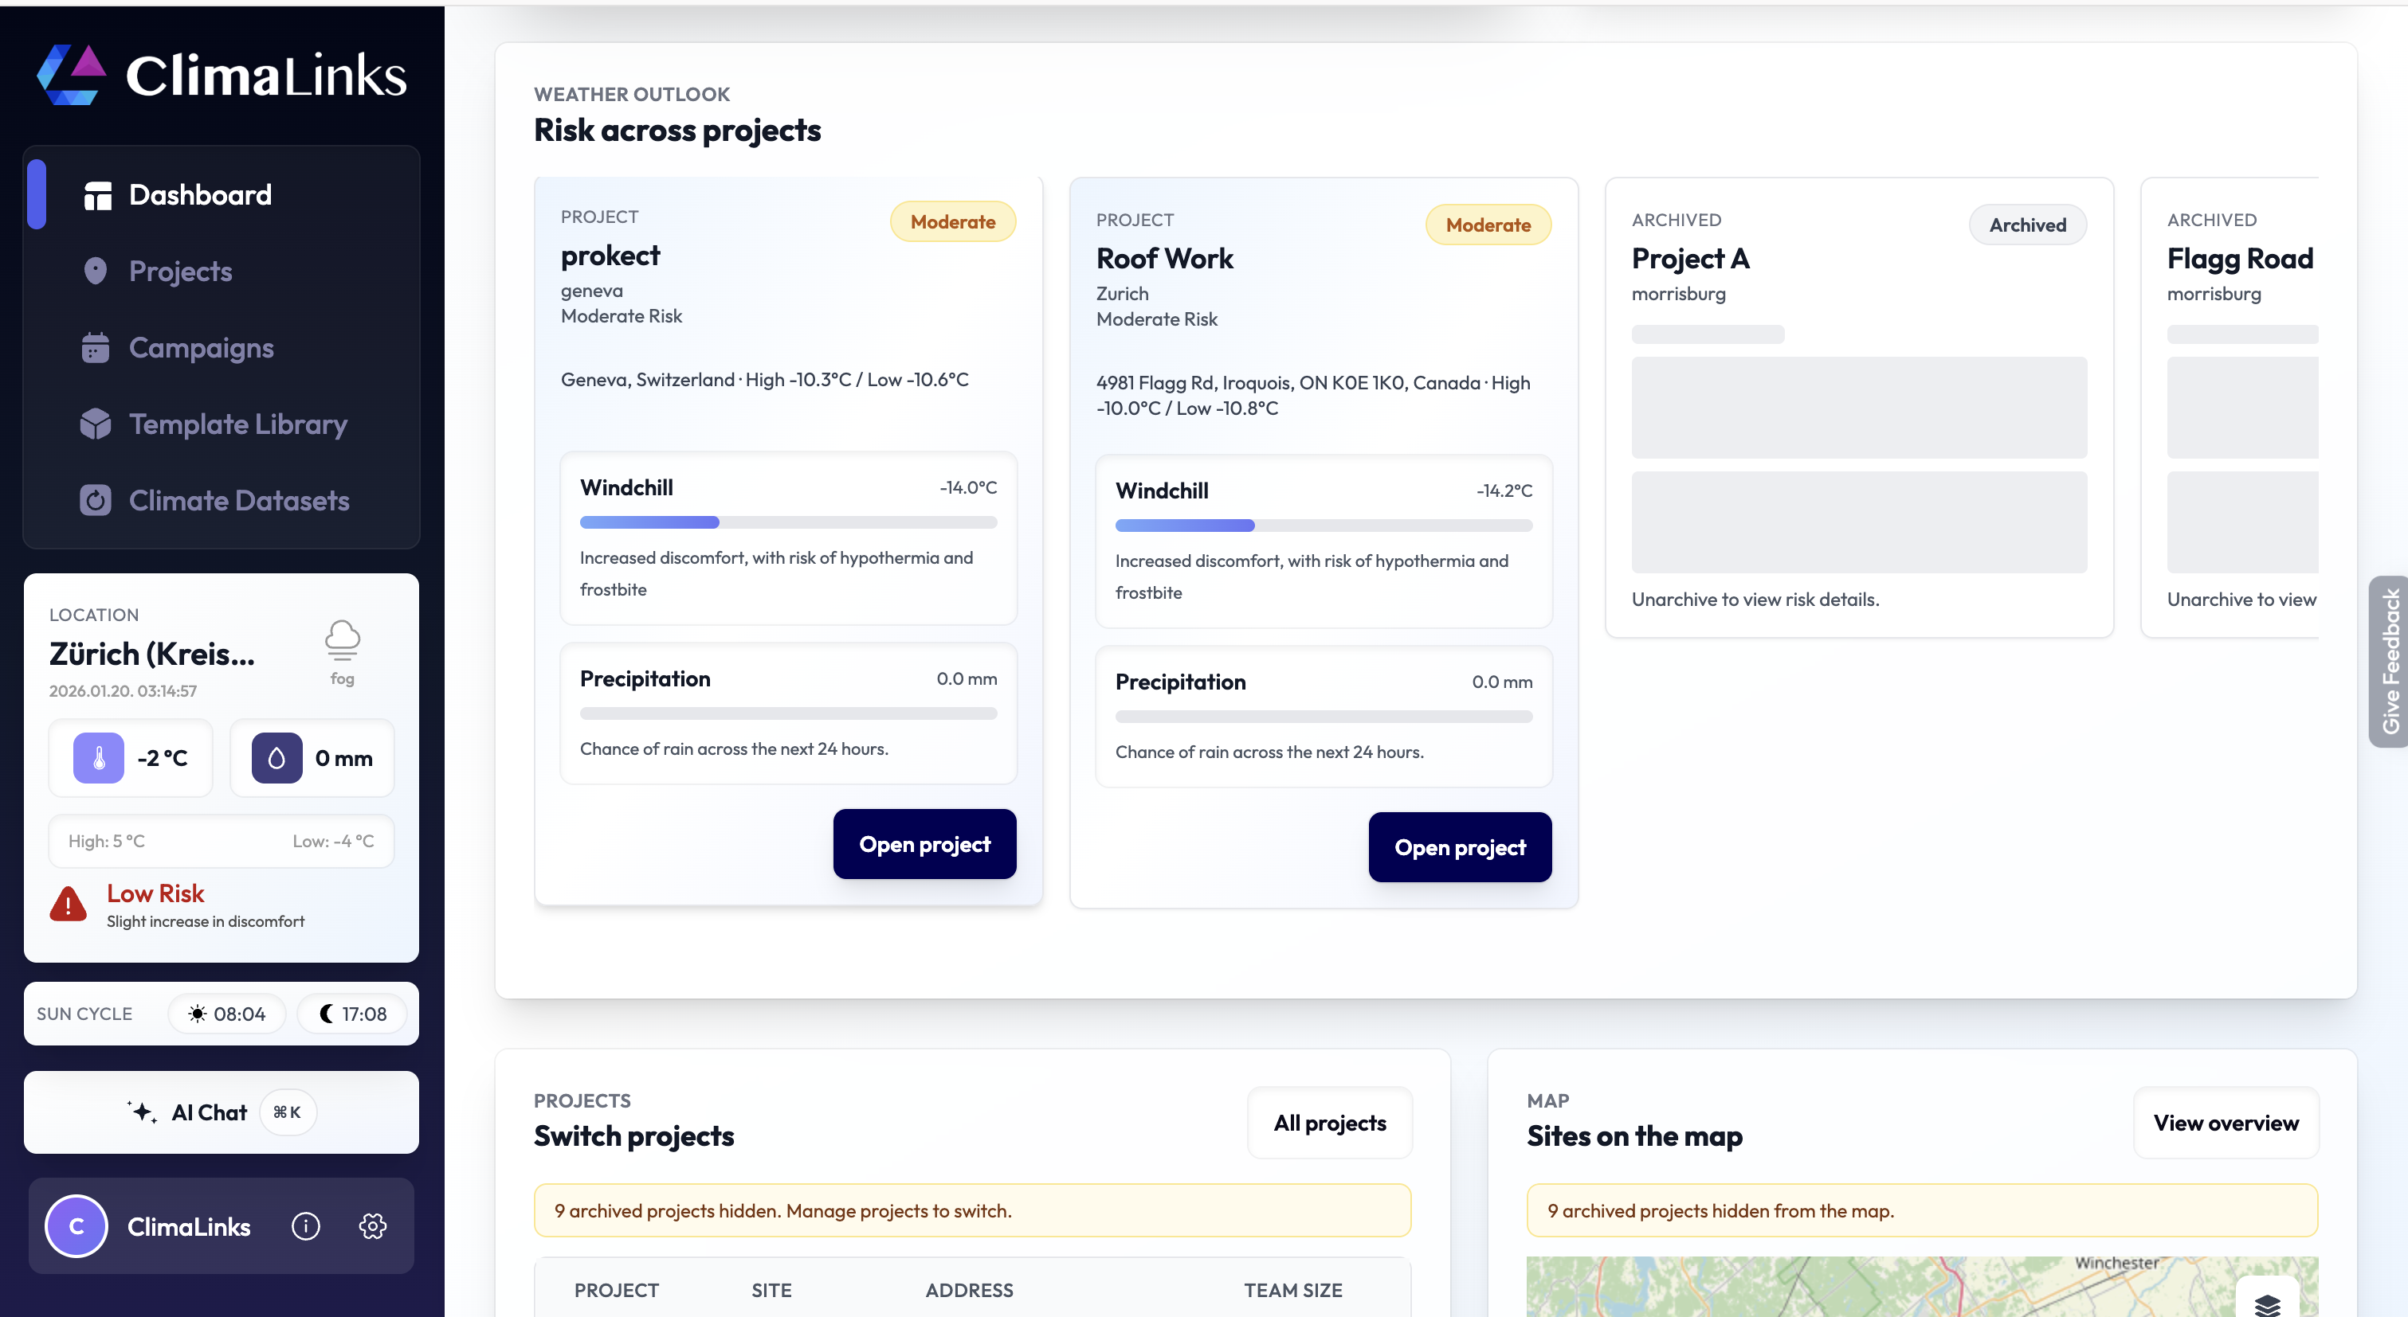The image size is (2408, 1317).
Task: Open Template Library section
Action: coord(237,424)
